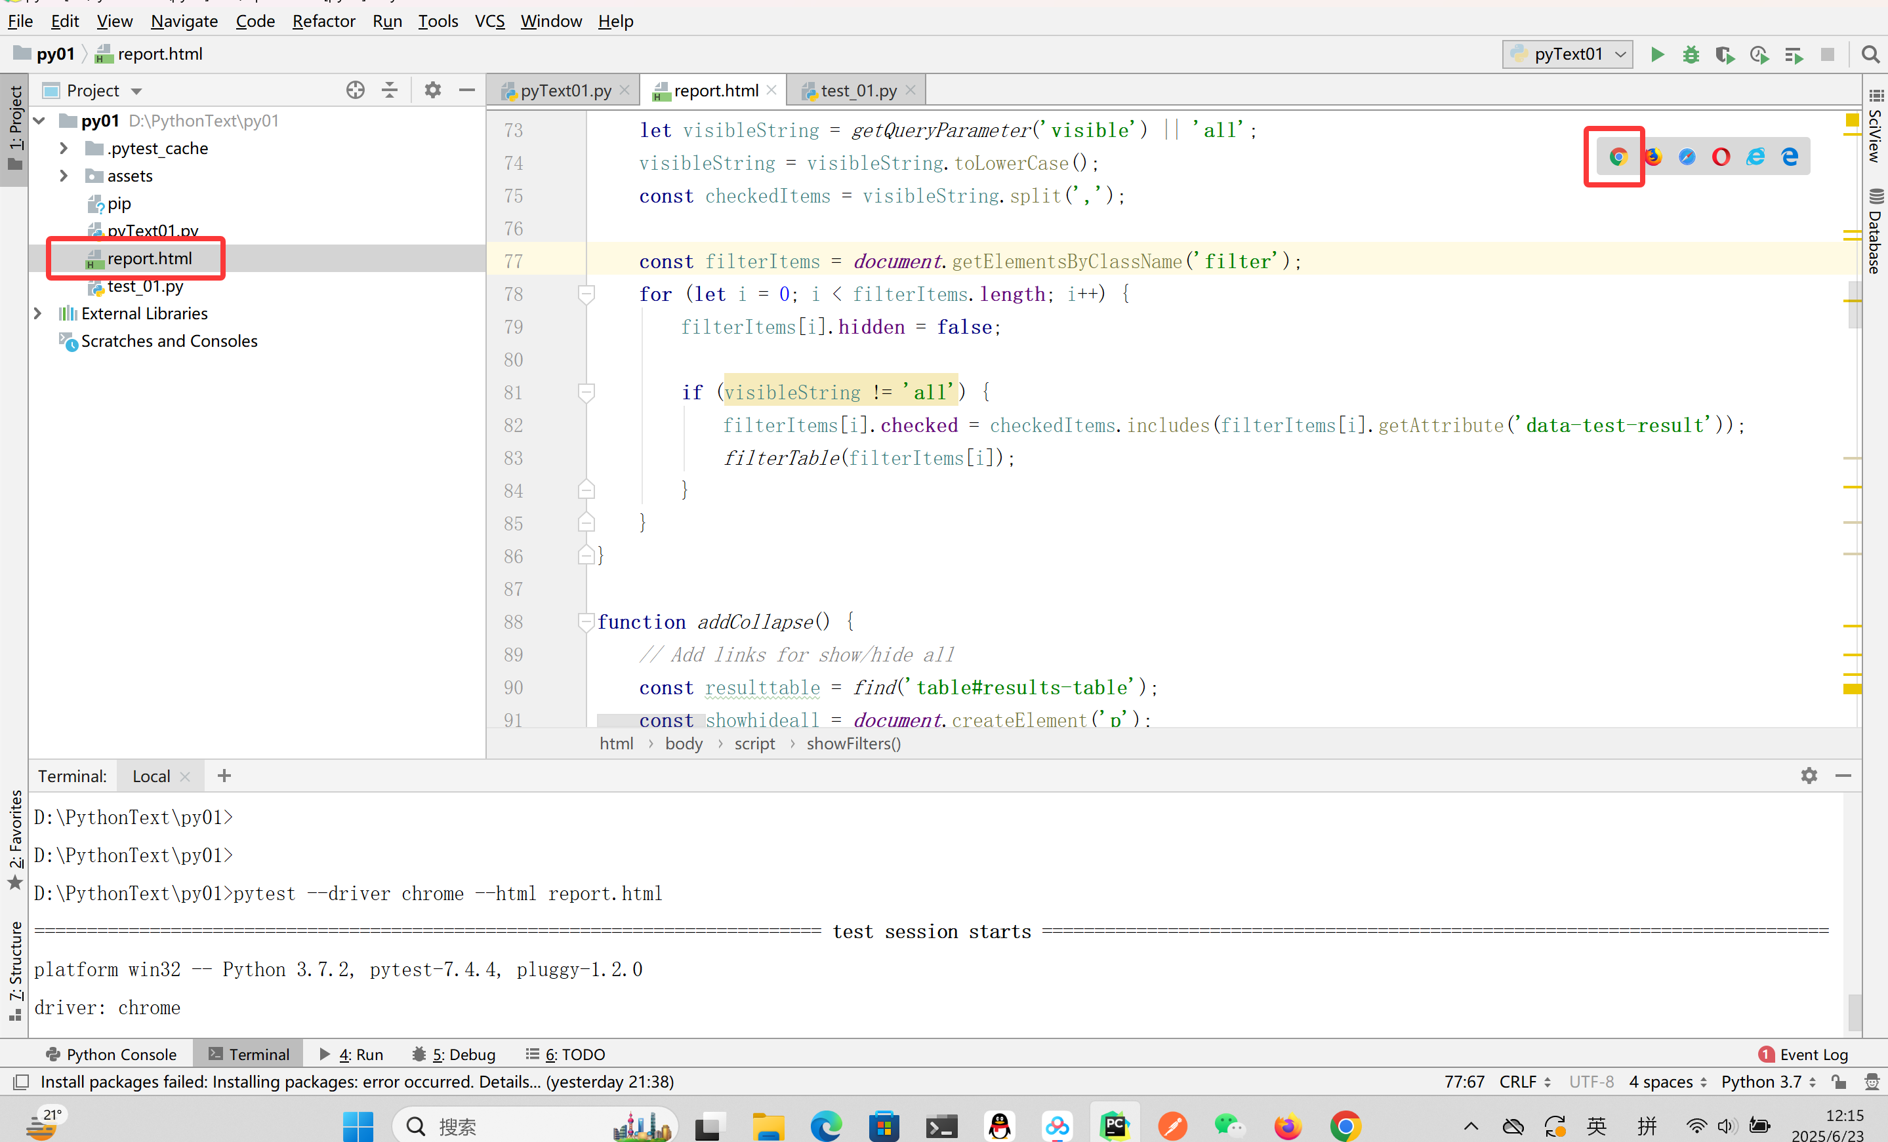Toggle fold for addCollapse function line 88
Screen dimensions: 1888x1142
click(586, 622)
